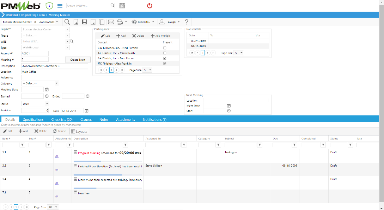Switch to the Attachments tab
384x210 pixels.
tap(126, 120)
